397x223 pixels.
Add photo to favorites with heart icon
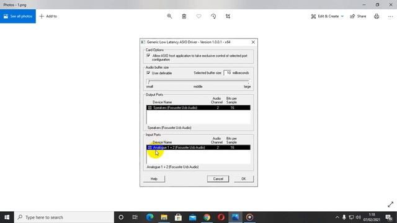(x=198, y=16)
